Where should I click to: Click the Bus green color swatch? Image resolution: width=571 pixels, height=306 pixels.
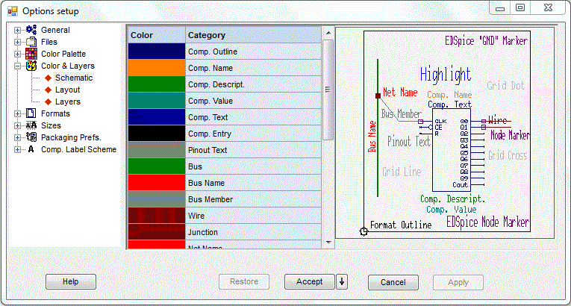157,166
